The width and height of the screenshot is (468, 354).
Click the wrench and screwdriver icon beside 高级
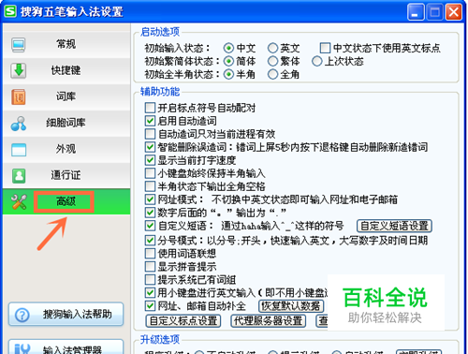click(19, 201)
